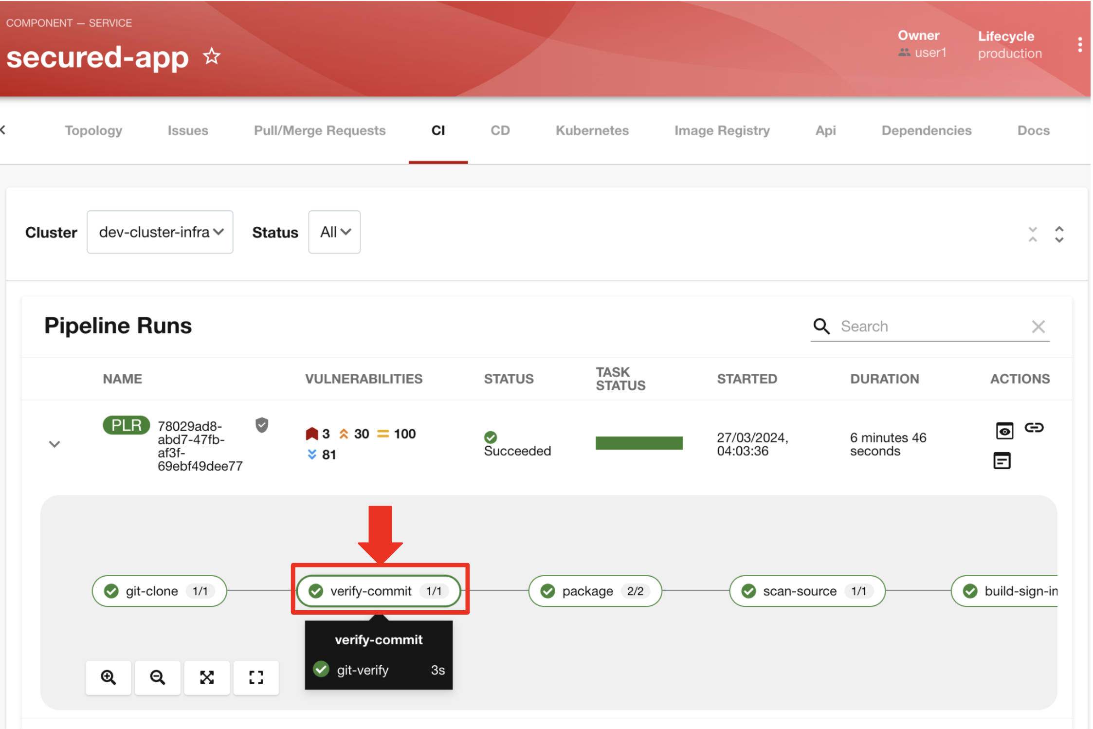This screenshot has height=729, width=1093.
Task: Sort by the VULNERABILITIES column header
Action: (364, 379)
